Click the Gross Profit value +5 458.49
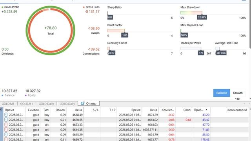The height and width of the screenshot is (141, 251). pos(9,12)
